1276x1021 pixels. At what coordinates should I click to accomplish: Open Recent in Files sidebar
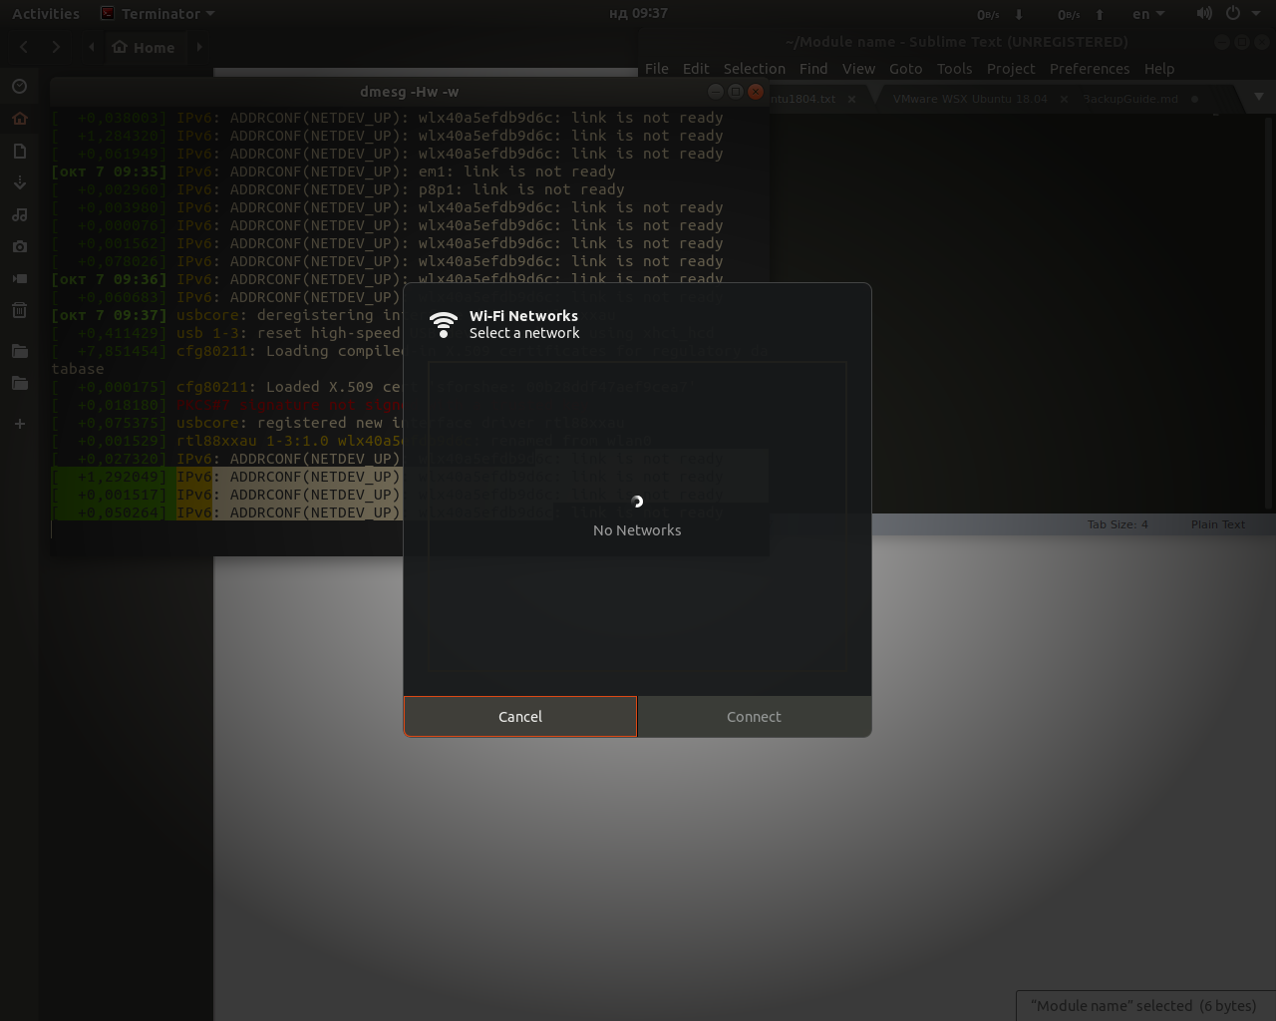tap(19, 87)
